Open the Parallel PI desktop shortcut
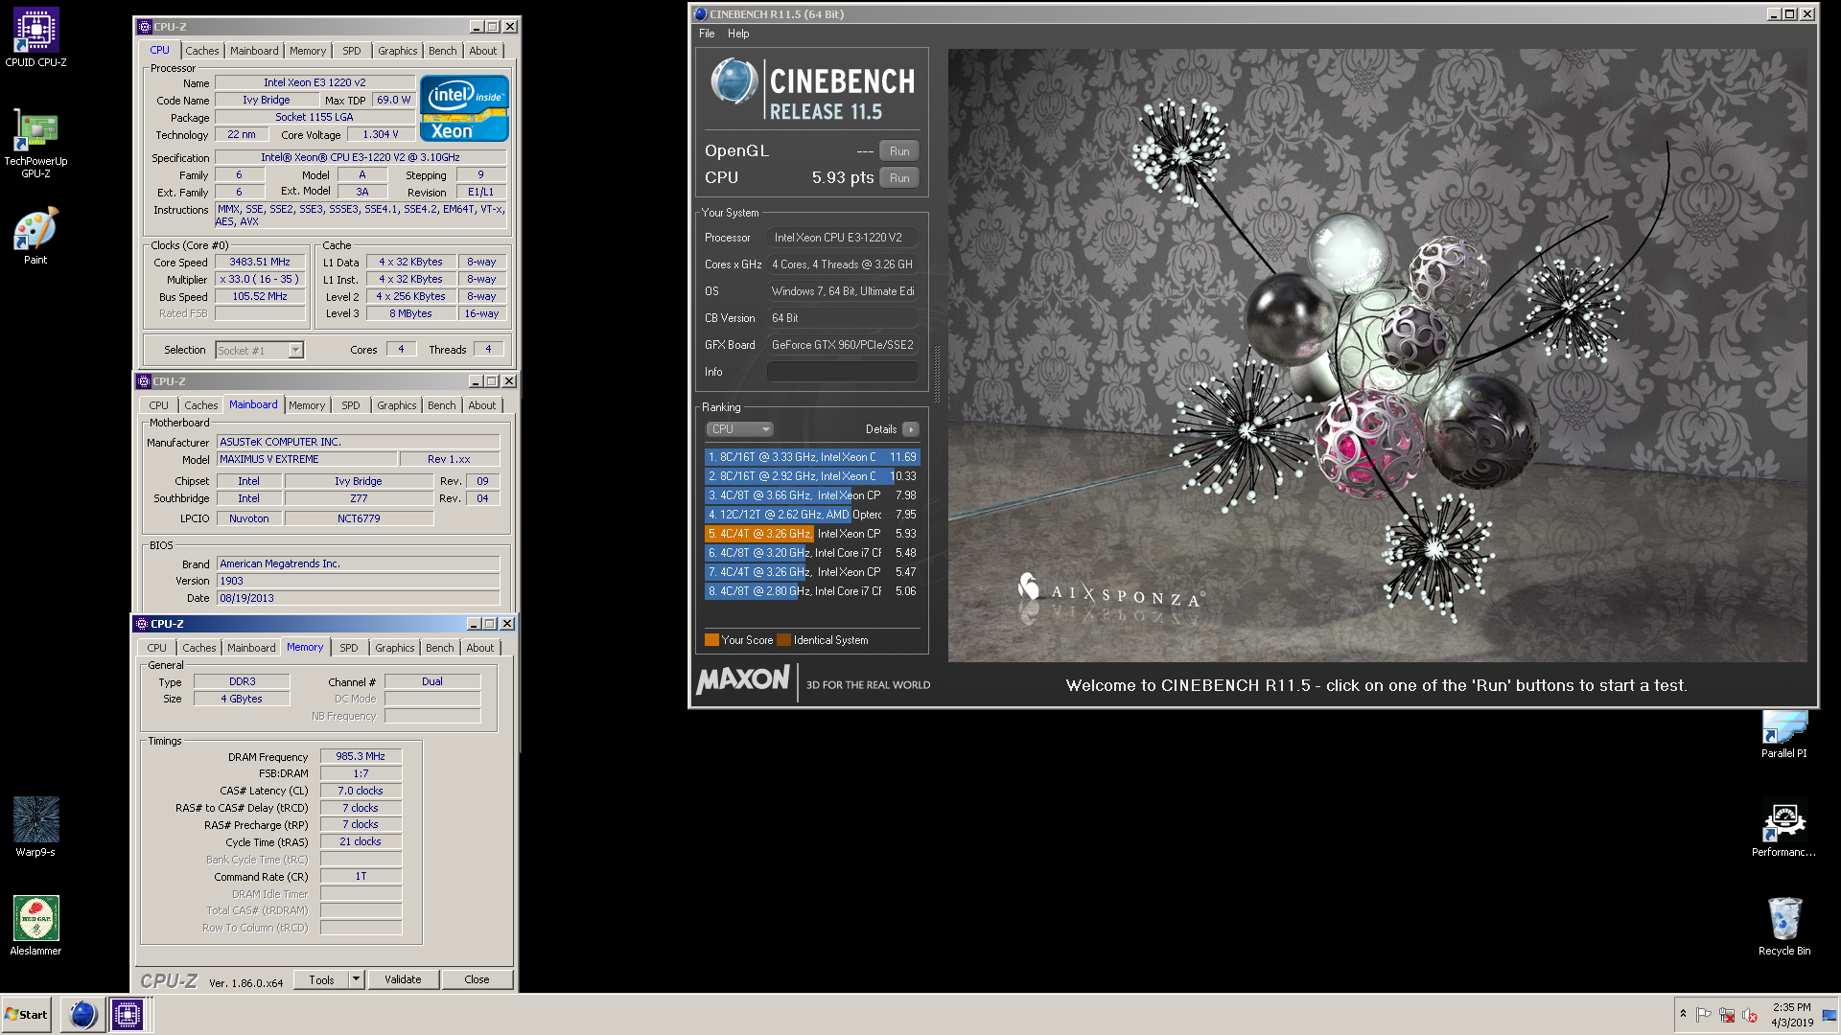The height and width of the screenshot is (1035, 1841). (x=1783, y=734)
